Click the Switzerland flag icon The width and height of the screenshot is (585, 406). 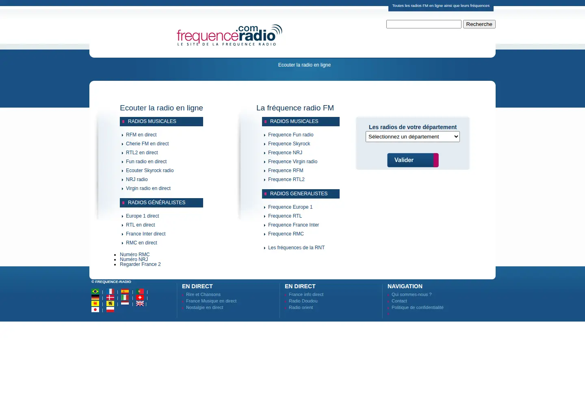coord(140,298)
